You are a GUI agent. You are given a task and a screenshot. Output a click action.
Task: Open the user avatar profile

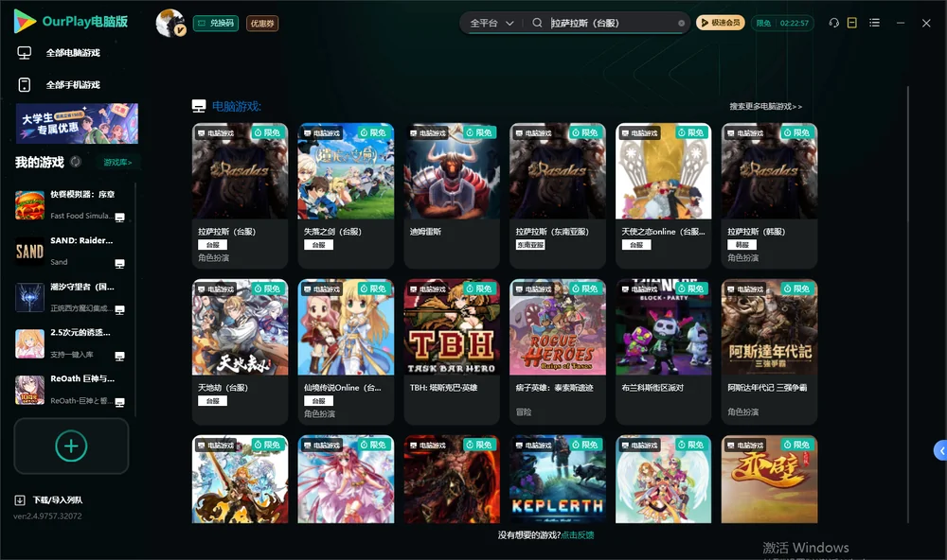click(x=170, y=23)
